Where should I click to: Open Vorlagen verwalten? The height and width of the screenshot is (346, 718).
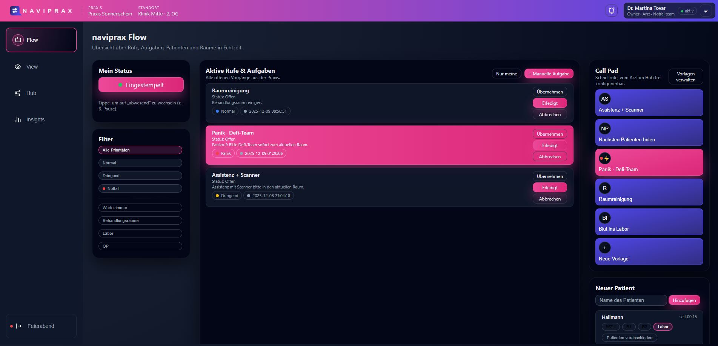(x=686, y=77)
